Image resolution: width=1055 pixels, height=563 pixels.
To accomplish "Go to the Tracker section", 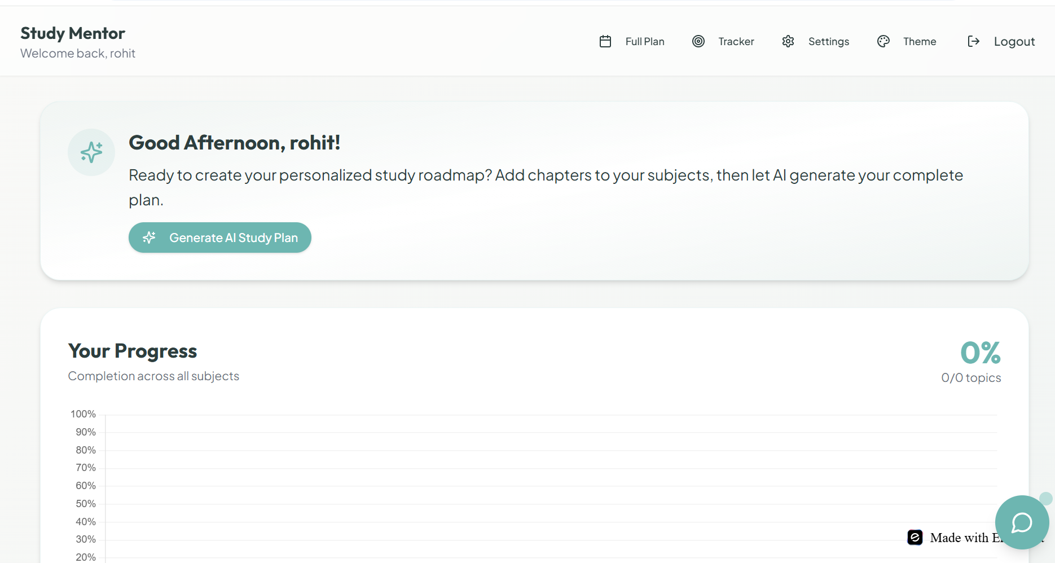I will coord(736,41).
